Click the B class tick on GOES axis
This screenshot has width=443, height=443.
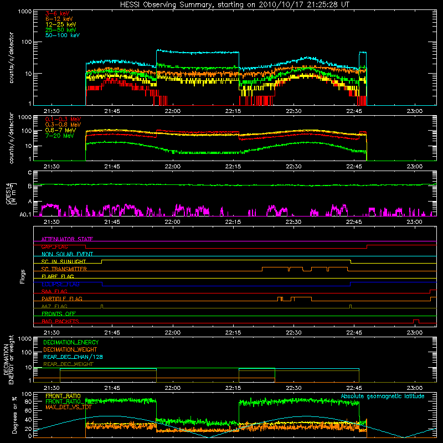click(30, 186)
